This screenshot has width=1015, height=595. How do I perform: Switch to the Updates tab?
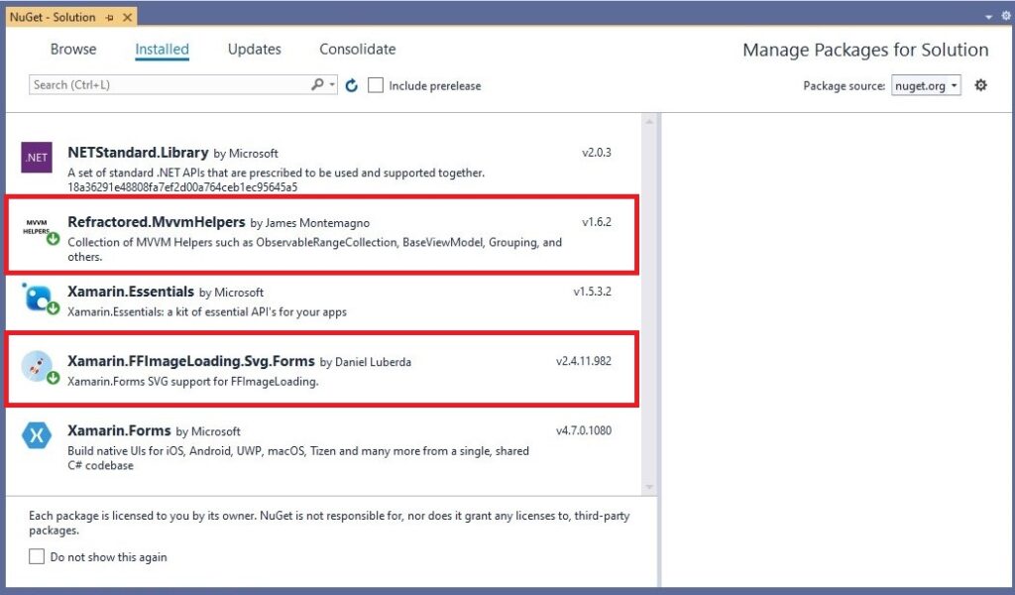tap(255, 50)
